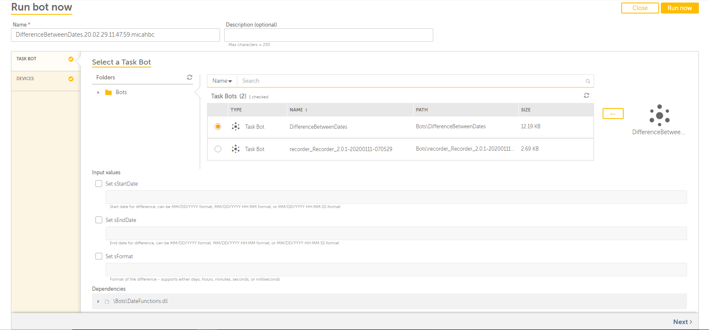This screenshot has height=330, width=709.
Task: Click the DifferenceBetweenDates row bot icon
Action: (x=236, y=127)
